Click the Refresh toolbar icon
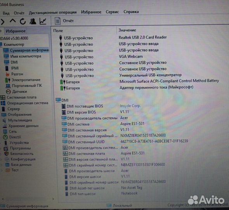229x210 pixels. [x=23, y=21]
